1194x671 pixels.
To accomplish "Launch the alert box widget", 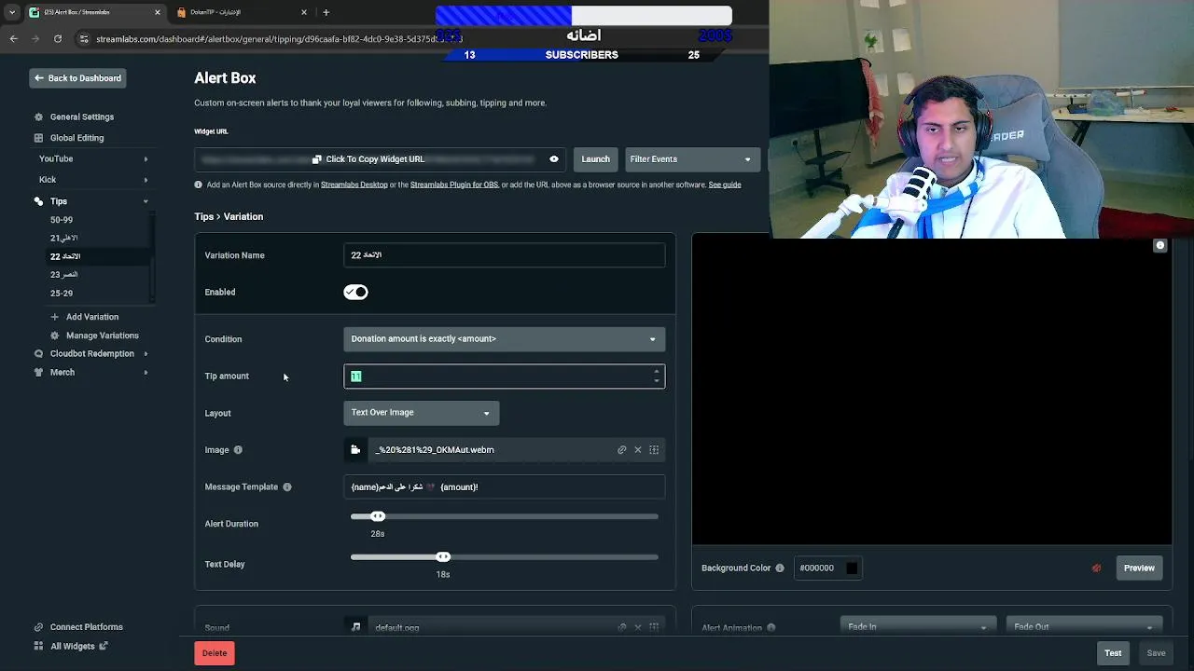I will 595,159.
